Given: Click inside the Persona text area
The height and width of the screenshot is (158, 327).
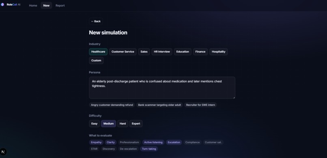Looking at the screenshot, I should point(162,88).
